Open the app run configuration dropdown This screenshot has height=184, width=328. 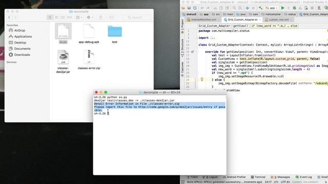[272, 8]
